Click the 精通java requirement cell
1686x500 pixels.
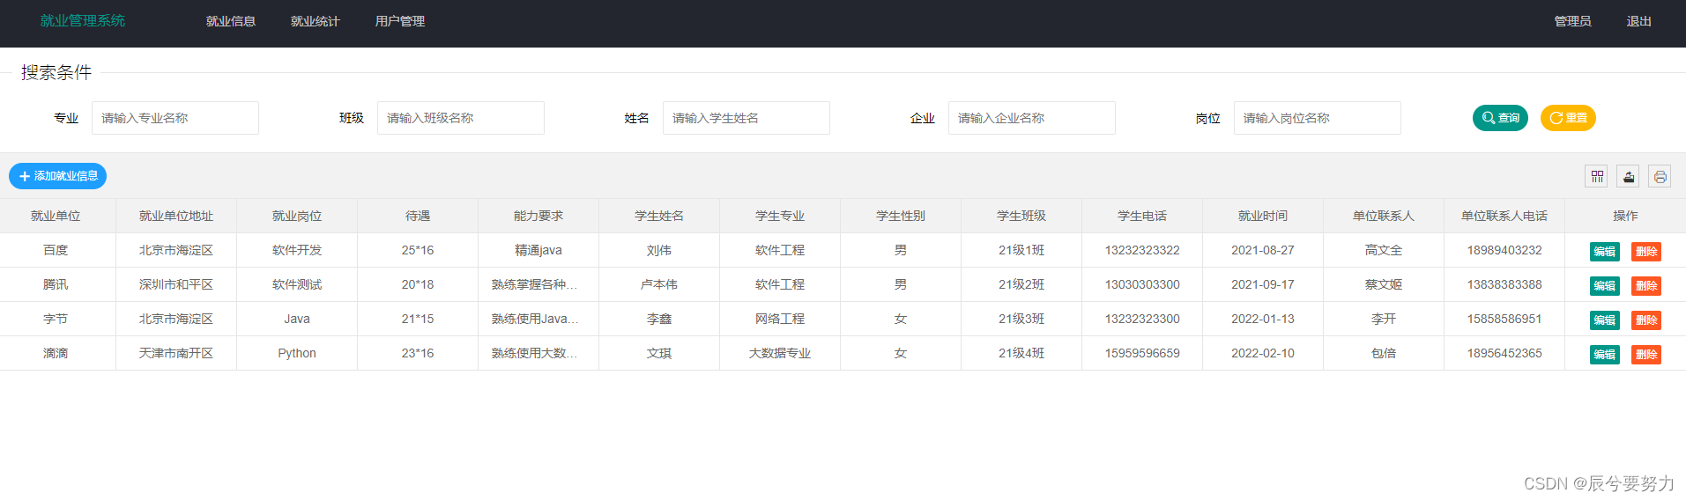(538, 250)
